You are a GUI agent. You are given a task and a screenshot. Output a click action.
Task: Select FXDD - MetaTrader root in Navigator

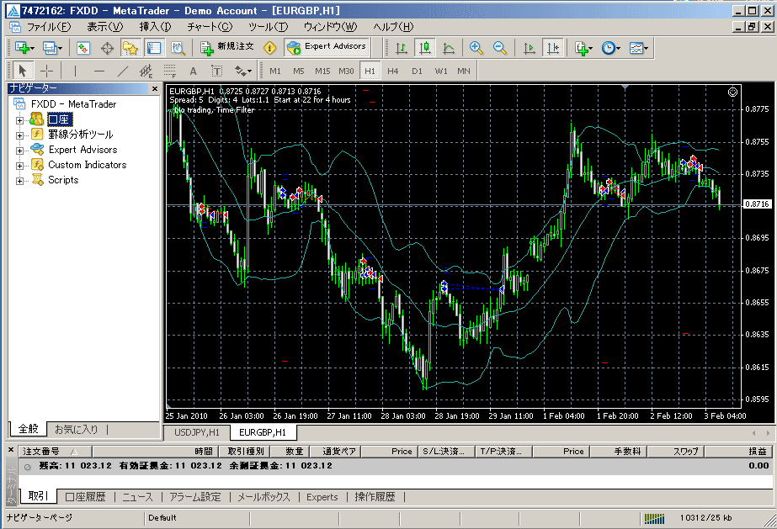coord(73,104)
